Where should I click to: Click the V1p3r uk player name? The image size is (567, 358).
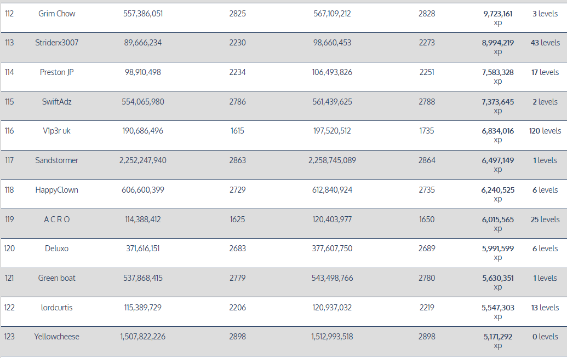tap(57, 131)
